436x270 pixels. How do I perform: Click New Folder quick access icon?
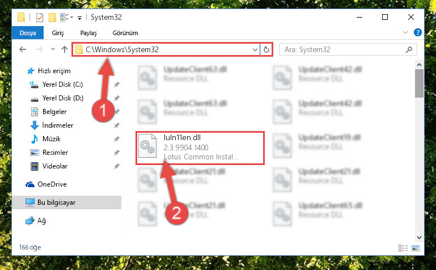click(52, 18)
